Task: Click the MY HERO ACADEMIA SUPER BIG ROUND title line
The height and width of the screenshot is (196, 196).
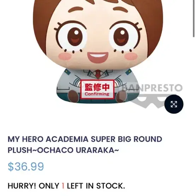Action: click(85, 139)
